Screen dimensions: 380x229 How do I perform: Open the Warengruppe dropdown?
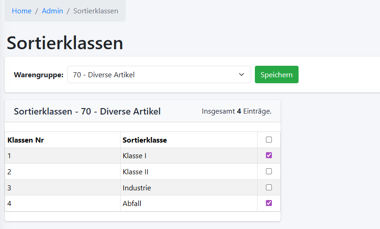(159, 74)
